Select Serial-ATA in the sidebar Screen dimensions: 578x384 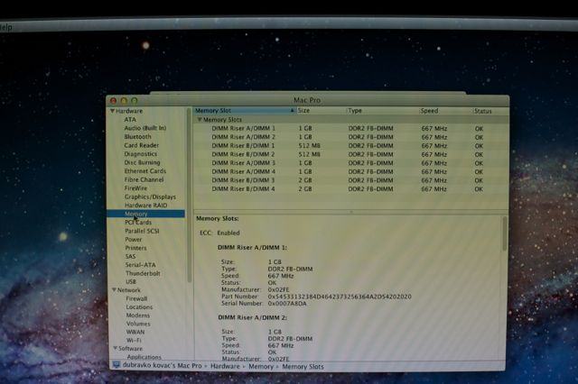coord(141,265)
